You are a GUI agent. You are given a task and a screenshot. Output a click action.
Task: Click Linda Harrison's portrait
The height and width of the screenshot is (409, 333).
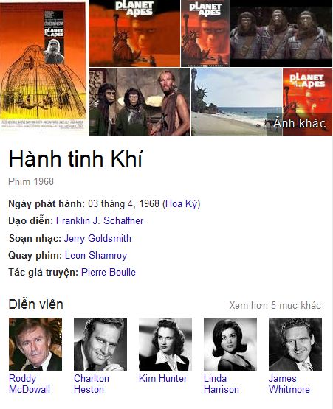tap(230, 344)
